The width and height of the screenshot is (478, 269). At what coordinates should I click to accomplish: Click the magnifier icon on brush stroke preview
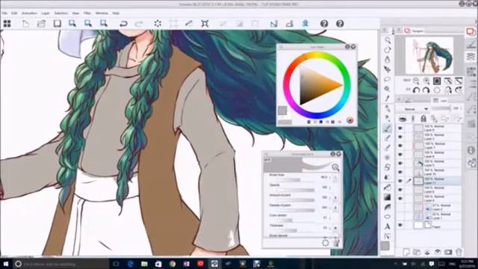point(335,167)
